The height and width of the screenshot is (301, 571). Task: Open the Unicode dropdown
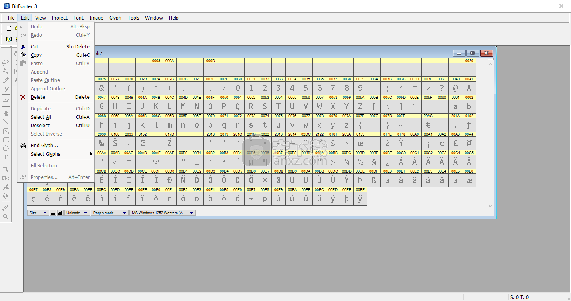tap(77, 213)
